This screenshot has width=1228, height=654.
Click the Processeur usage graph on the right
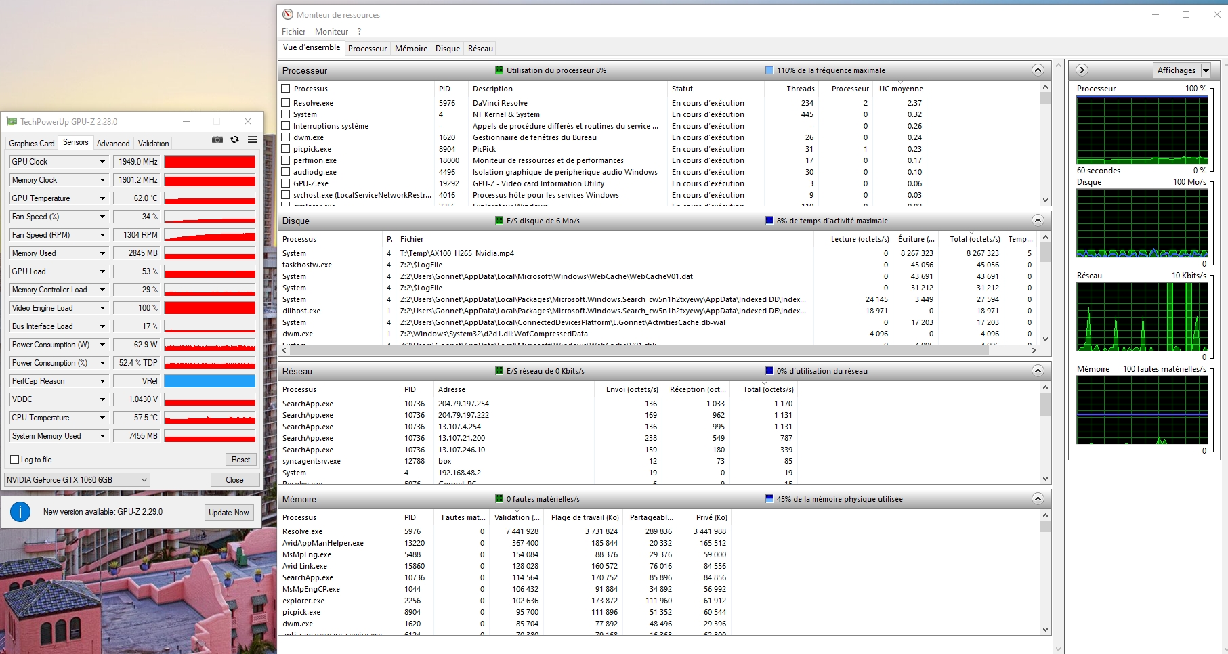tap(1142, 129)
